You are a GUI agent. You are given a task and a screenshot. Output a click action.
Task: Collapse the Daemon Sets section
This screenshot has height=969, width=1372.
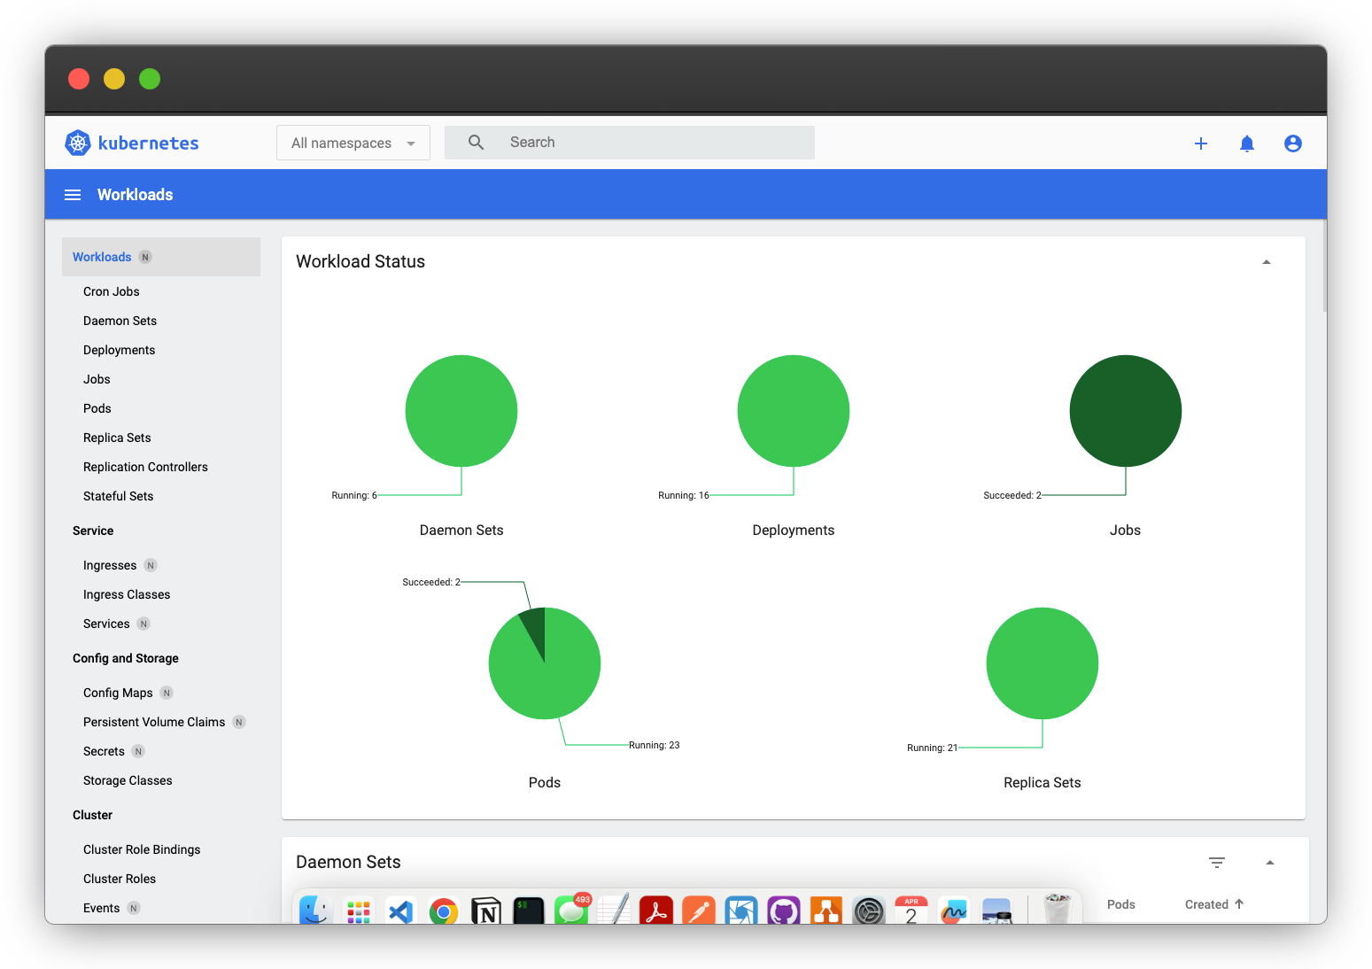[1270, 862]
